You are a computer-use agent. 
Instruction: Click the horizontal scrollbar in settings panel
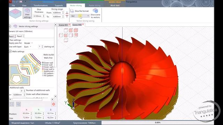[x=27, y=99]
